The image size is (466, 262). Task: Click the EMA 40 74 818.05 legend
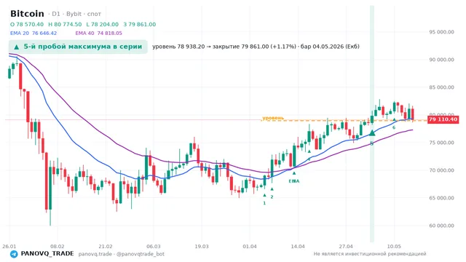coord(99,33)
